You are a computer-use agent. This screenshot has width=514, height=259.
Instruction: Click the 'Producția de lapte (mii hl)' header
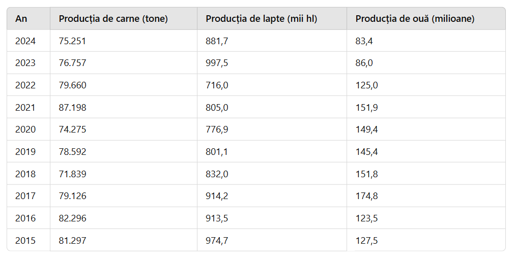pos(261,19)
